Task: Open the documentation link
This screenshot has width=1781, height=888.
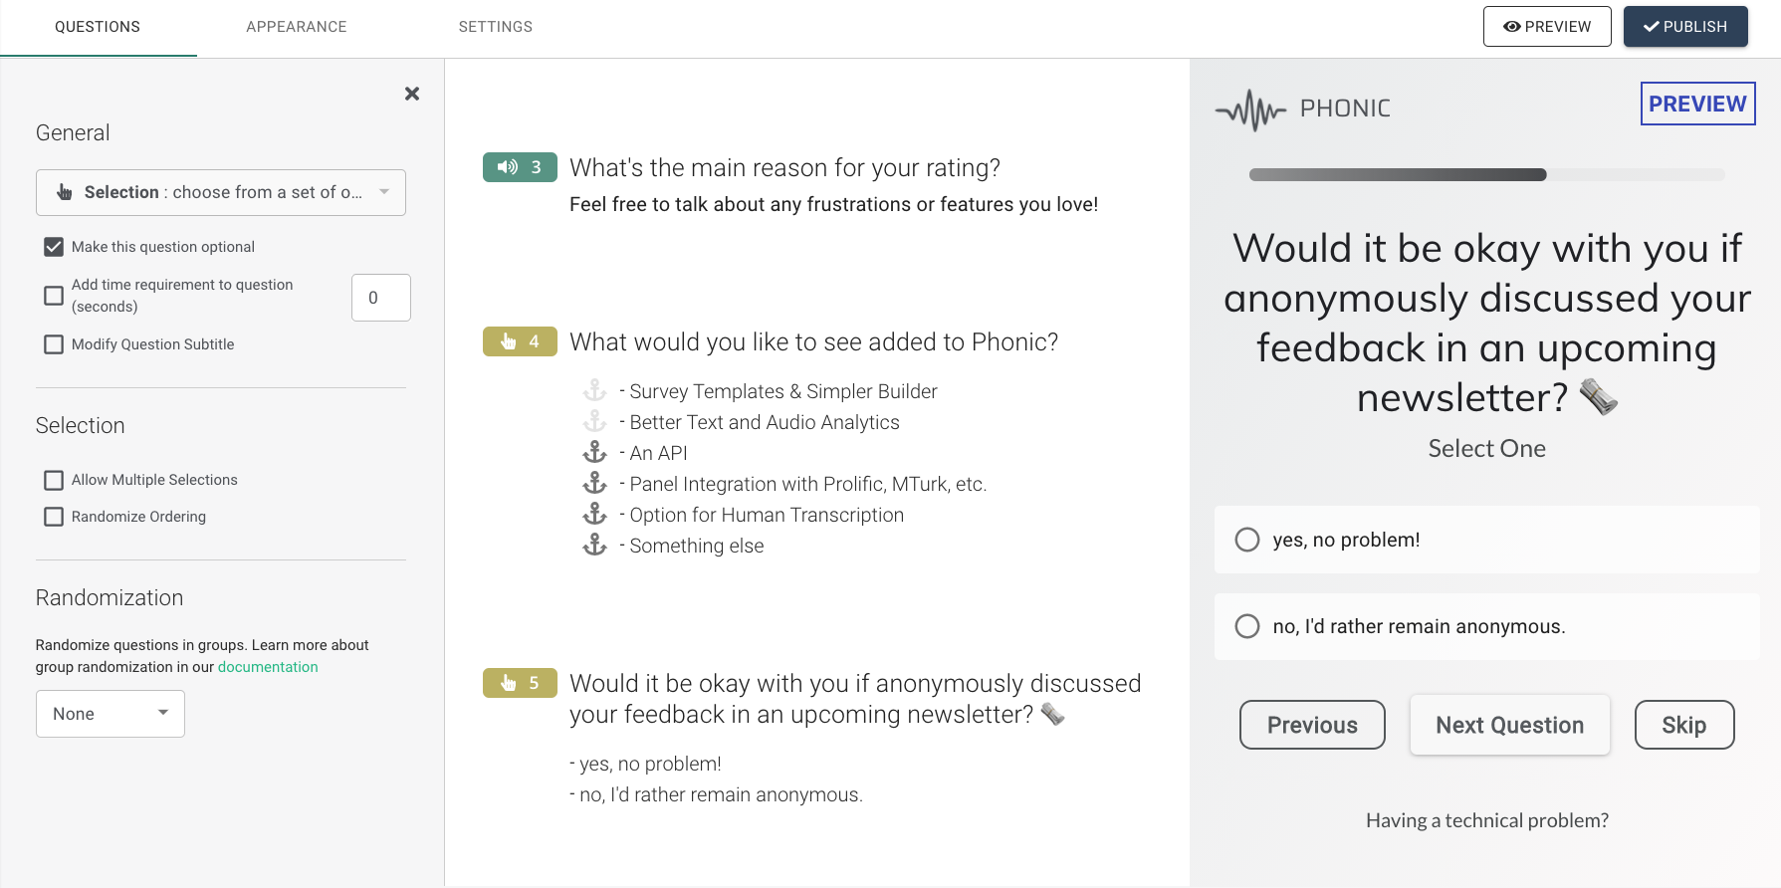Action: tap(268, 667)
